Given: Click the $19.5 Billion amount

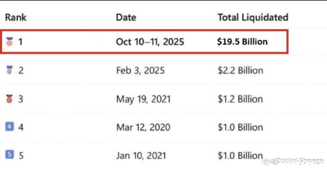Looking at the screenshot, I should tap(242, 42).
